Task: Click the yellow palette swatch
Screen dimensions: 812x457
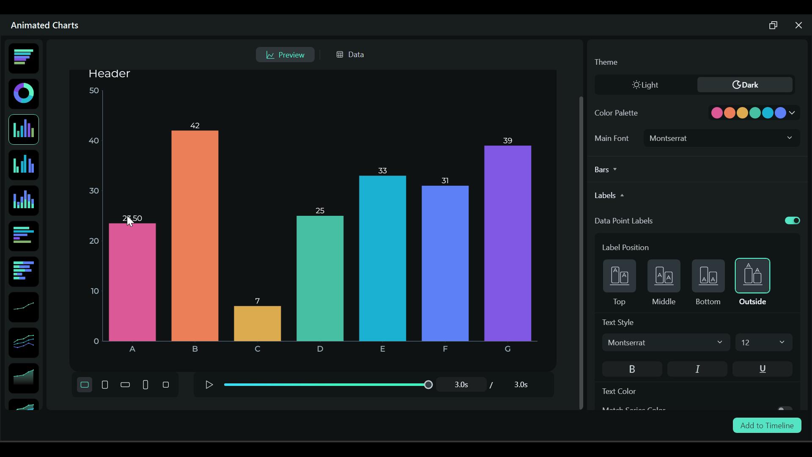Action: click(x=742, y=113)
